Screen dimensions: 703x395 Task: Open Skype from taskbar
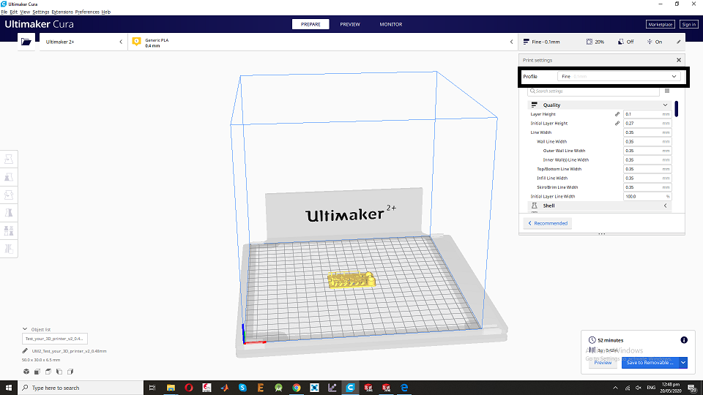point(242,388)
